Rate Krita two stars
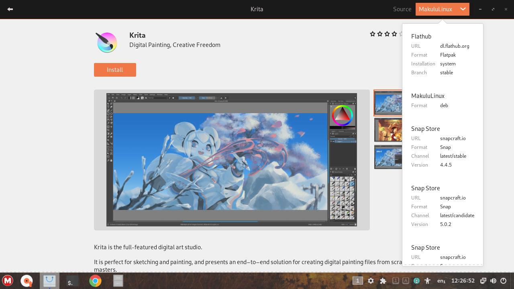Image resolution: width=514 pixels, height=289 pixels. (380, 34)
